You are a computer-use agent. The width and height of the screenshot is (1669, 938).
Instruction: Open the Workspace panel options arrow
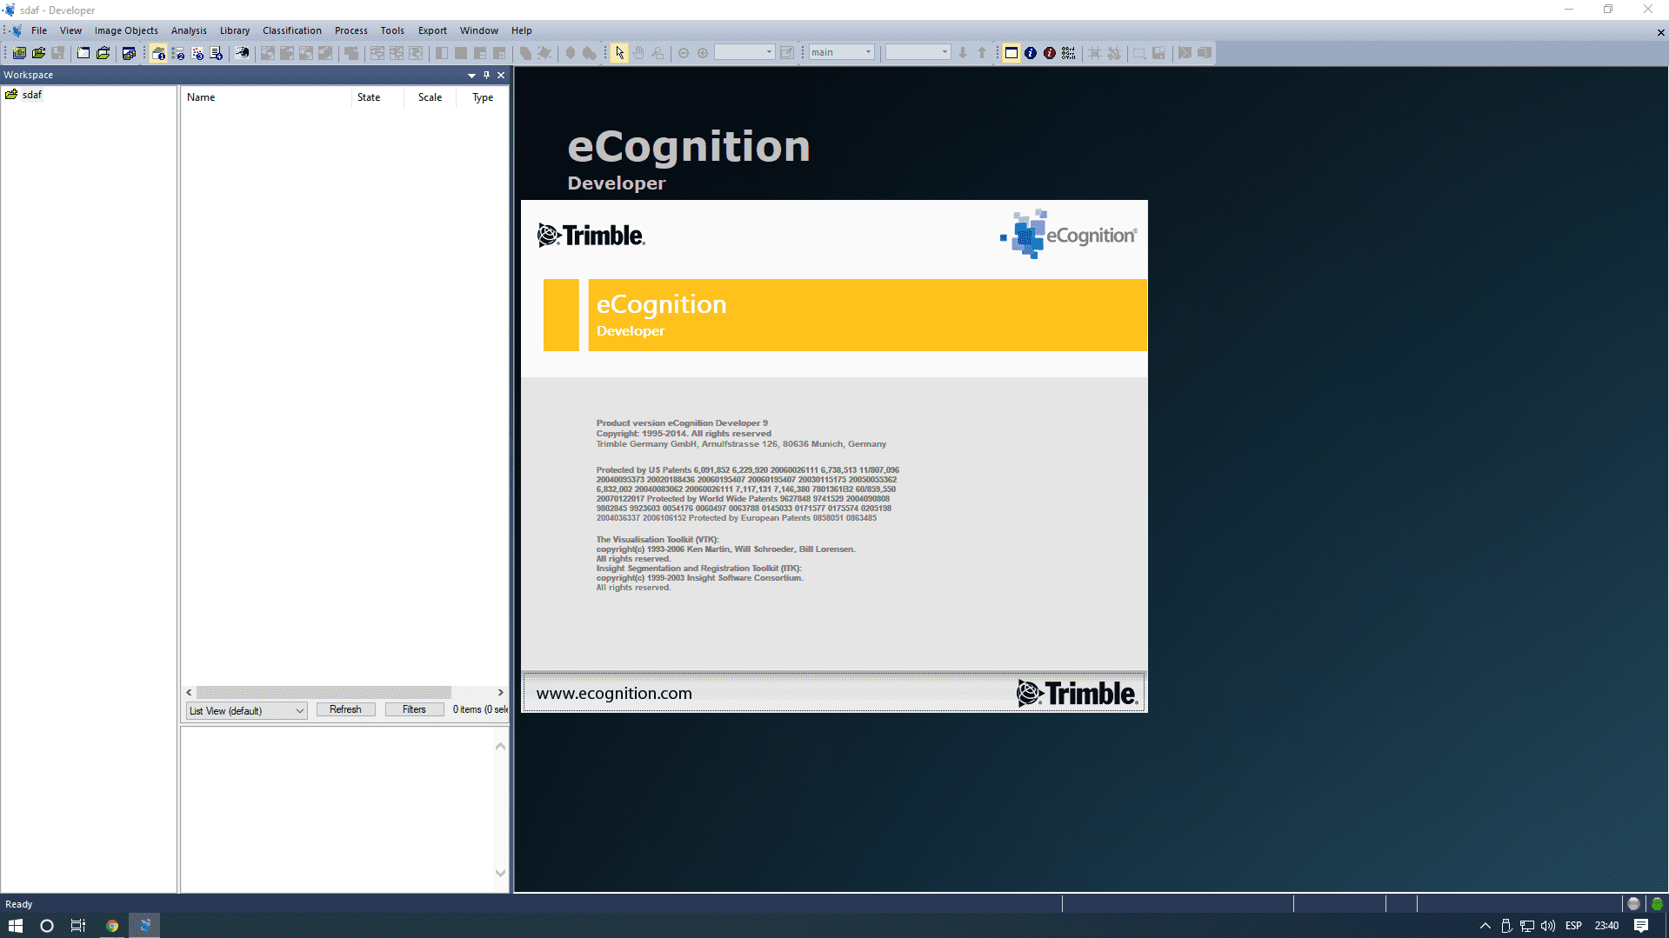click(x=471, y=76)
